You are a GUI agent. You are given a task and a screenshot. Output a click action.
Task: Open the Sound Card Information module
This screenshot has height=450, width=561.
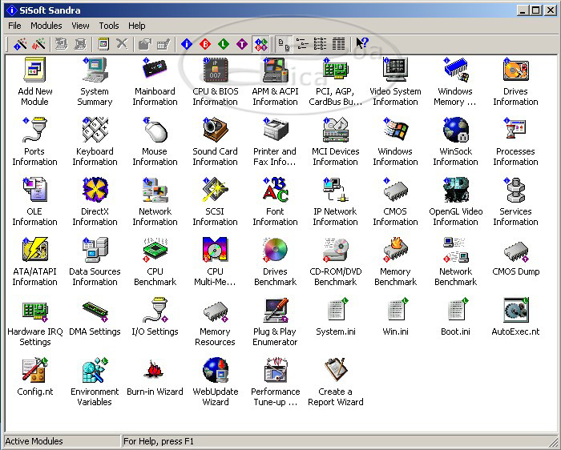click(215, 131)
